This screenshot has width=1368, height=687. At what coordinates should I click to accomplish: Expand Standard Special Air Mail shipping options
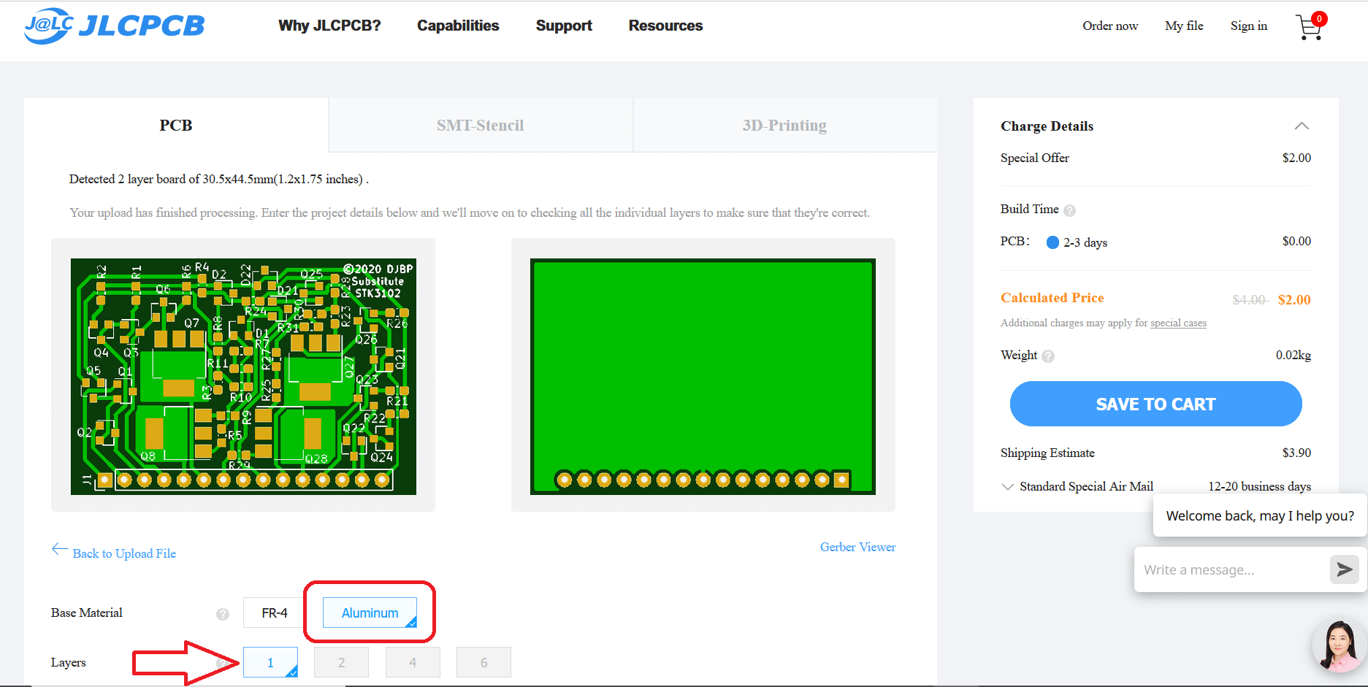point(1007,486)
